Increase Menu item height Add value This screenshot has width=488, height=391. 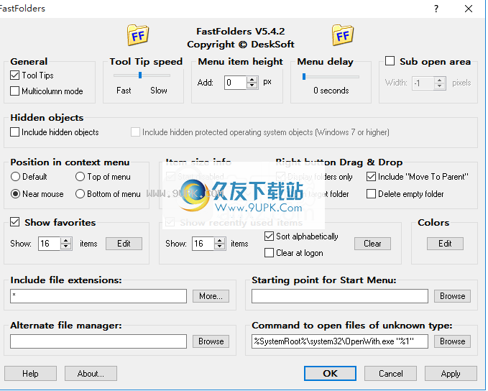(x=252, y=79)
